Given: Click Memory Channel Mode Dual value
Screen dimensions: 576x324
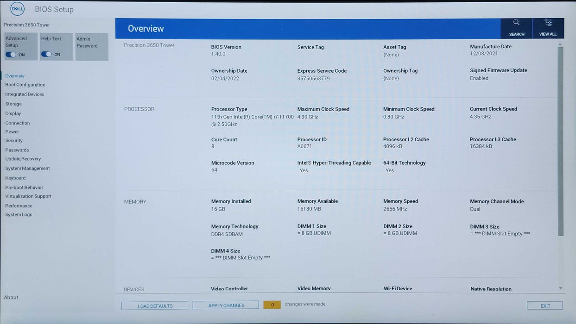Looking at the screenshot, I should [x=475, y=209].
